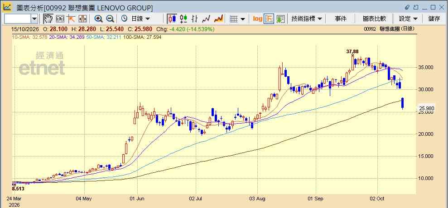Click the last blue candlestick near 25.98
Image resolution: width=448 pixels, height=208 pixels.
point(403,103)
